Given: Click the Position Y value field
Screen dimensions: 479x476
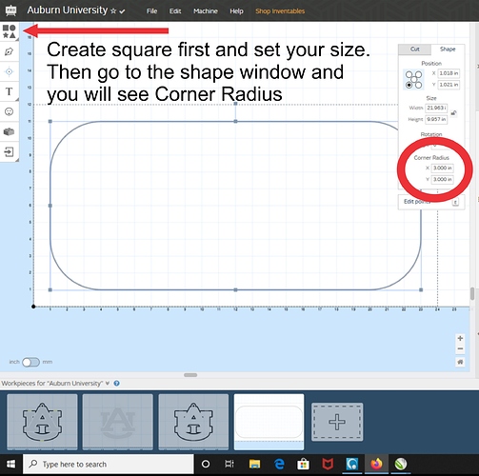Looking at the screenshot, I should pyautogui.click(x=449, y=85).
